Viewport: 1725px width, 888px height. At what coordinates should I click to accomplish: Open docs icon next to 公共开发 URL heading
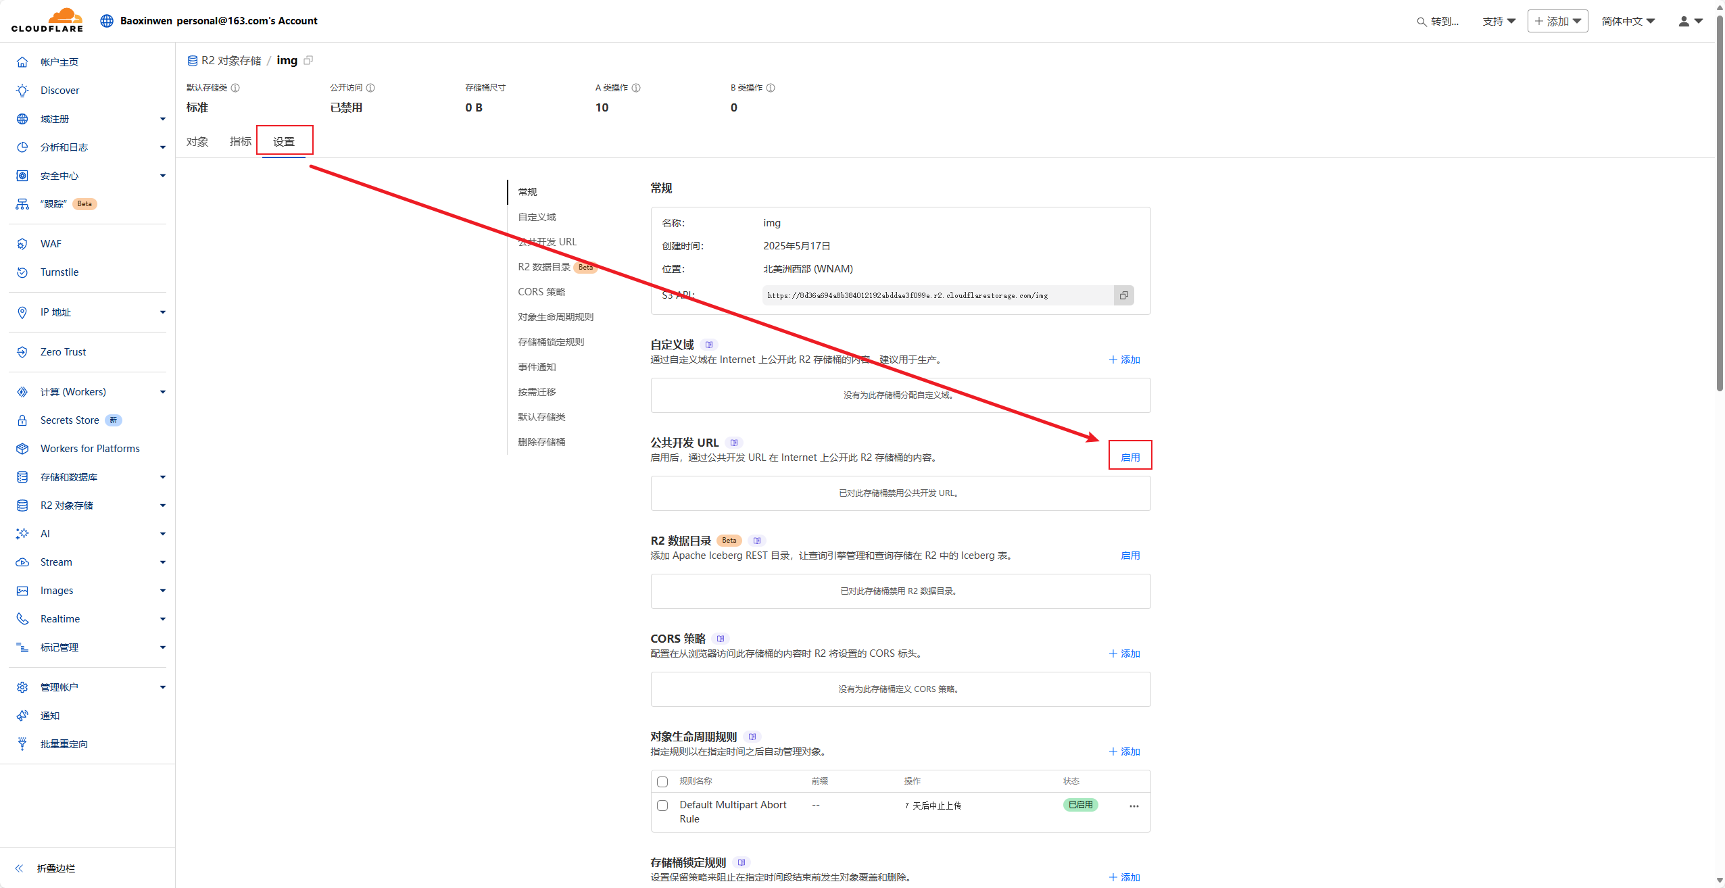[734, 443]
